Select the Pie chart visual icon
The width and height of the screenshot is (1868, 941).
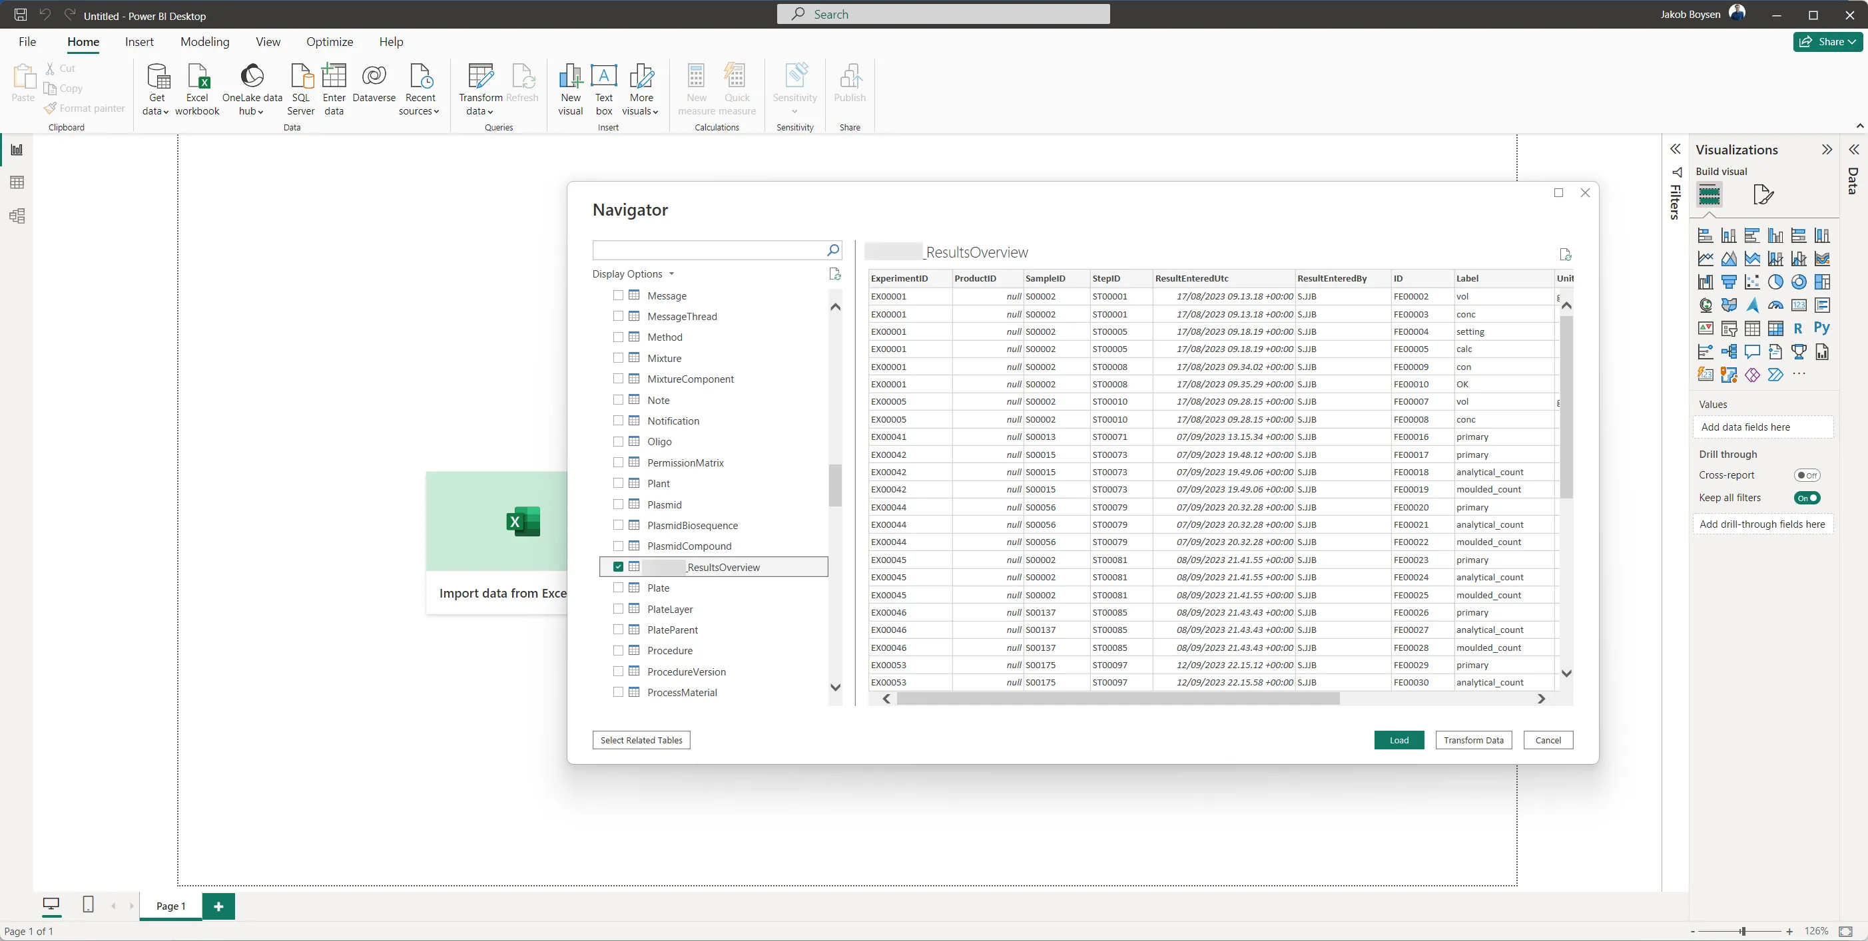coord(1775,283)
